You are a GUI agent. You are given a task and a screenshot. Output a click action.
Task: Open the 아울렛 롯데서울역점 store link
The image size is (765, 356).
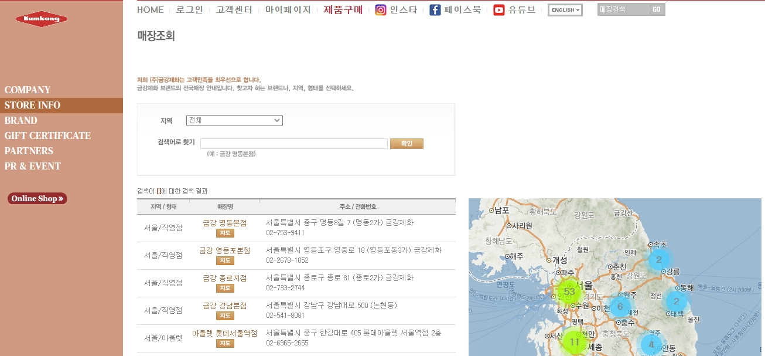225,333
